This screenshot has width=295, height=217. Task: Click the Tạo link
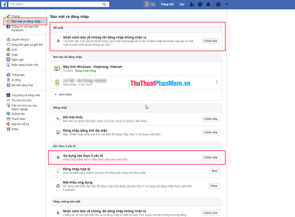tap(182, 4)
